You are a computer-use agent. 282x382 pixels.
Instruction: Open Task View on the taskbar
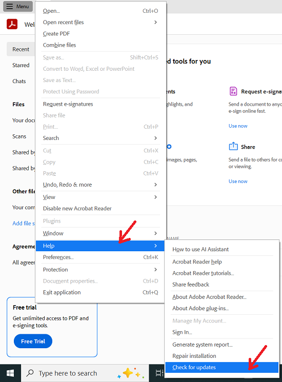[159, 373]
